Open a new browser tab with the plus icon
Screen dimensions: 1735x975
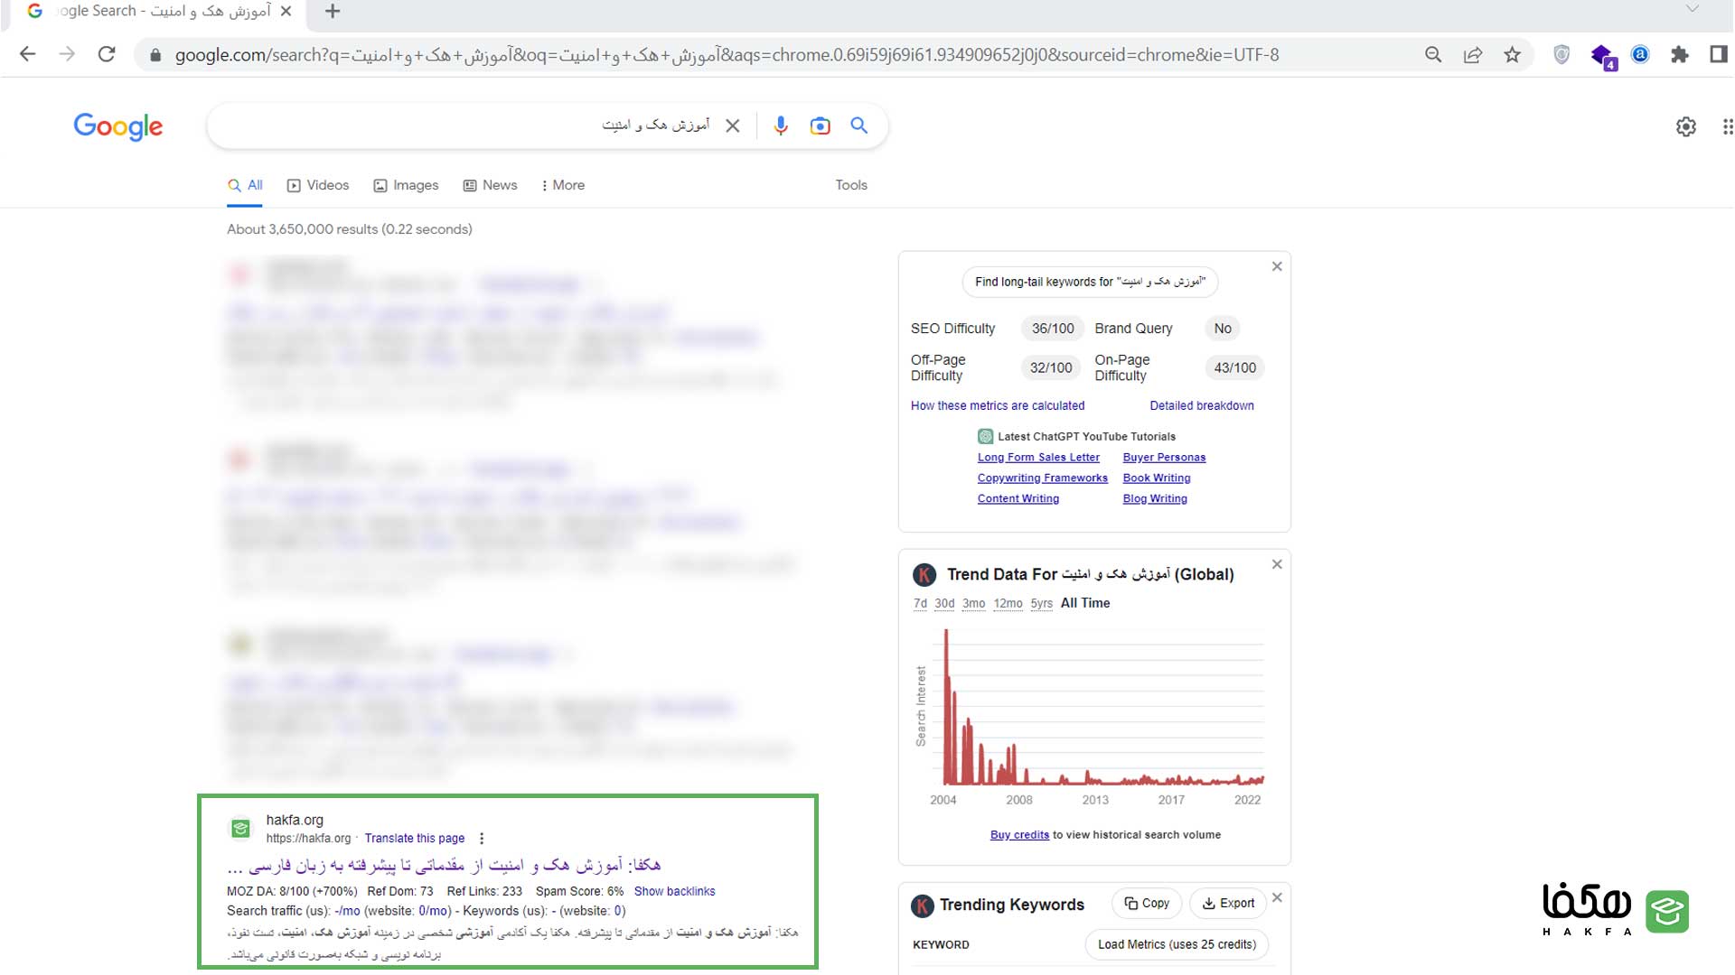(333, 11)
